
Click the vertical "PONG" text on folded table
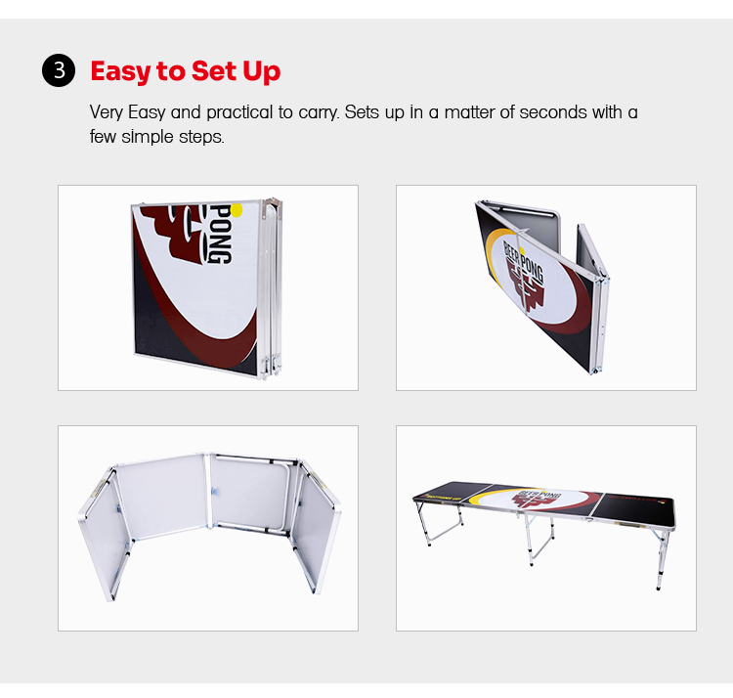coord(220,234)
